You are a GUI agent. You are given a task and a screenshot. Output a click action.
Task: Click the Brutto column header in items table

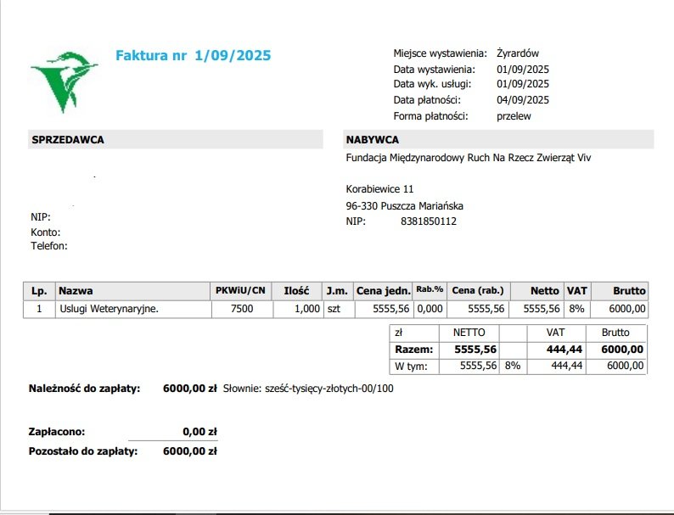coord(620,291)
